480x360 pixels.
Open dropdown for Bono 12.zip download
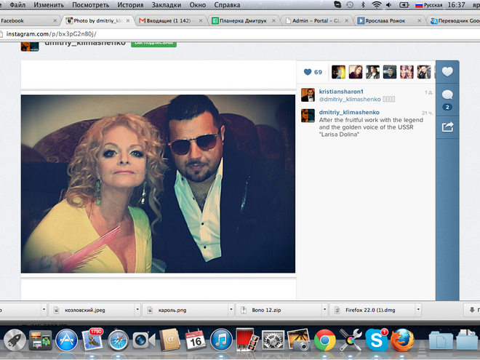pos(324,310)
